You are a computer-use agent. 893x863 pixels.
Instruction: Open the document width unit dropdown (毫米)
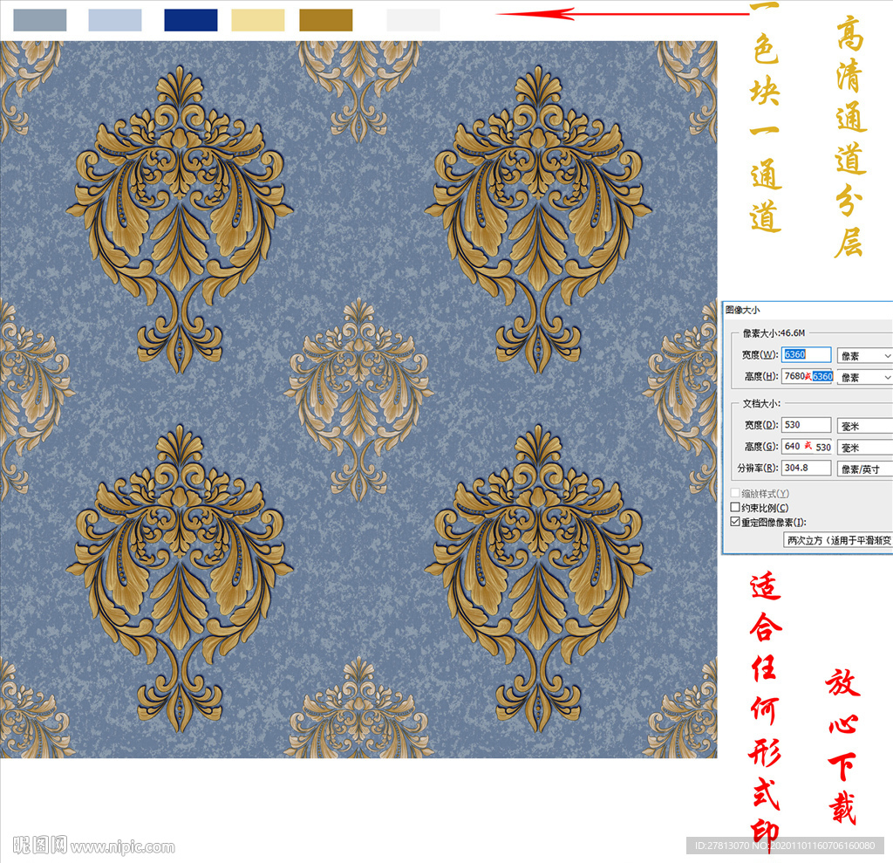click(865, 426)
